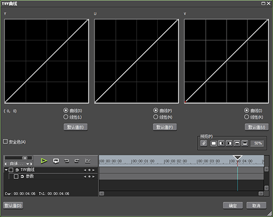Click 00:00:02:00 on the timeline ruler
Image resolution: width=273 pixels, height=217 pixels.
175,161
